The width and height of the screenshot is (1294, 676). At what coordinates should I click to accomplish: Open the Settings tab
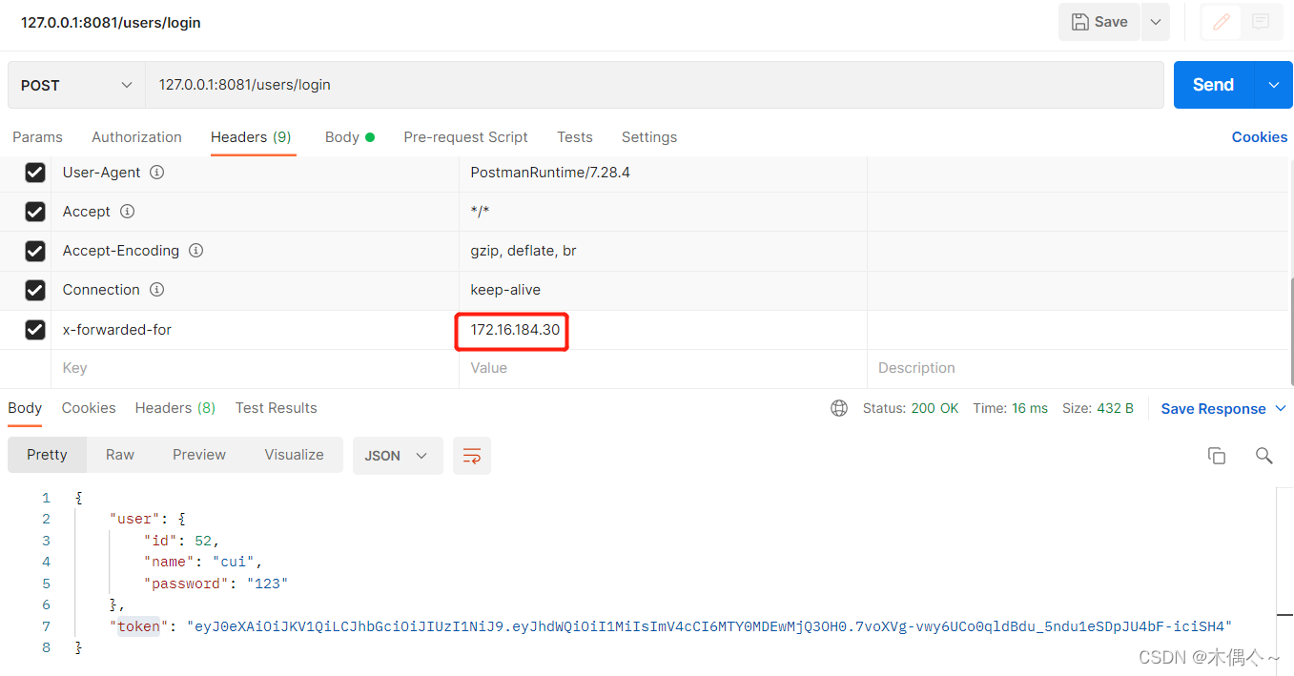click(x=649, y=137)
